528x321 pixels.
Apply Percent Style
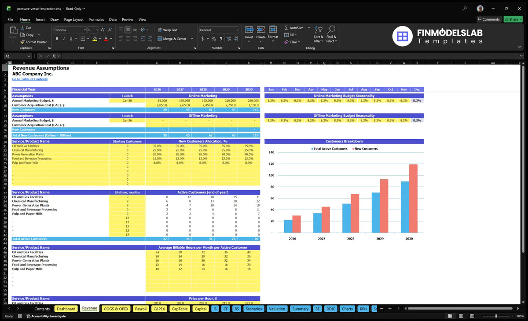tap(214, 39)
